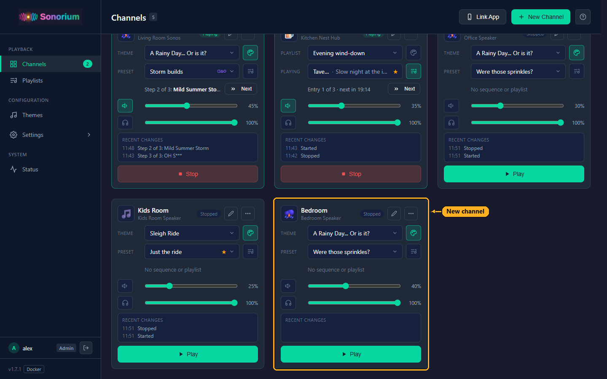The image size is (607, 379).
Task: Click the palette icon in Kids Room card
Action: pos(250,233)
